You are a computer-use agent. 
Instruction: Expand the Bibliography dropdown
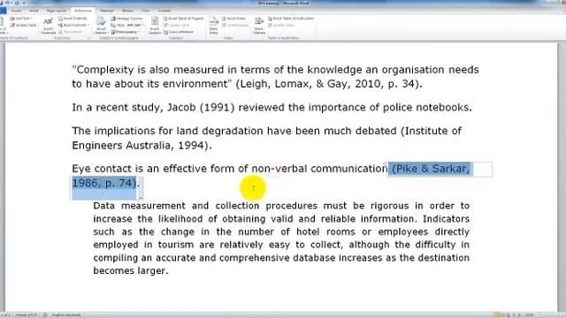(126, 32)
